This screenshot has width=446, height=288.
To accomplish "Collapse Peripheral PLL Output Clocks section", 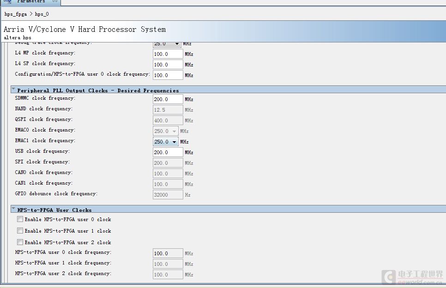I will 13,89.
